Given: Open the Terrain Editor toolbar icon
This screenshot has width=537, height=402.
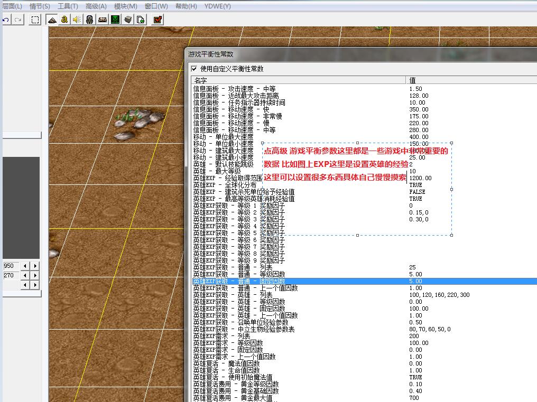Looking at the screenshot, I should point(52,20).
